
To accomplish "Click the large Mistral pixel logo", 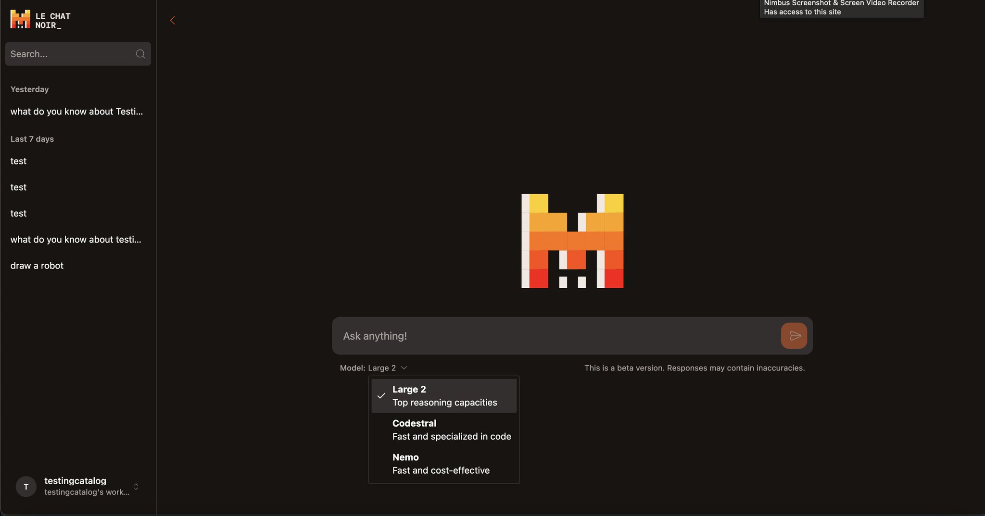I will 572,241.
